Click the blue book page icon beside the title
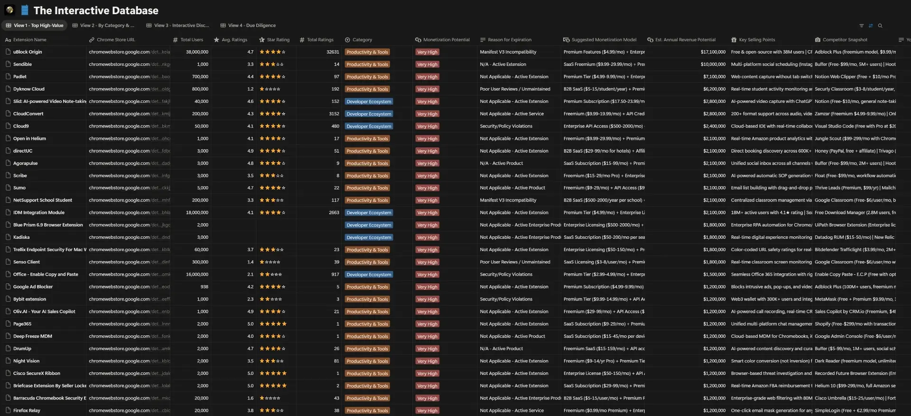The height and width of the screenshot is (416, 911). 25,10
